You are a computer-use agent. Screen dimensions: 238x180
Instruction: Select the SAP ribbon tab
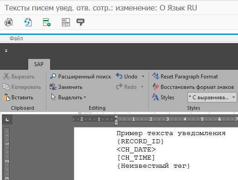point(39,64)
